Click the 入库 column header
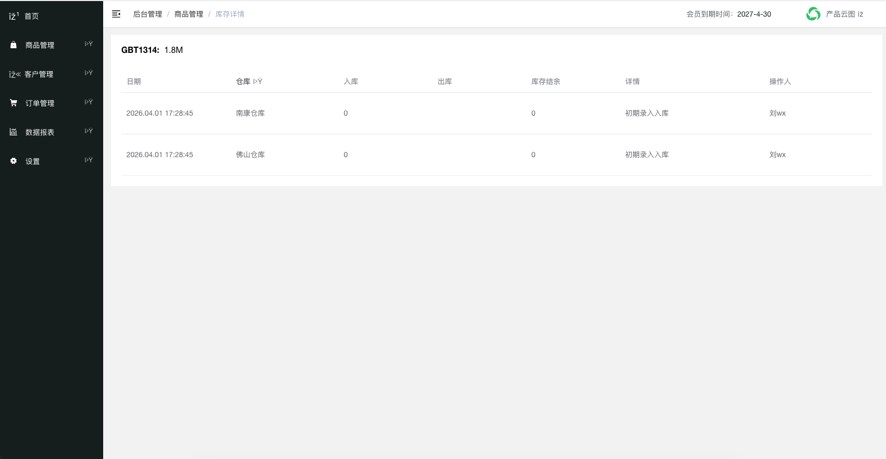This screenshot has height=459, width=886. pyautogui.click(x=351, y=81)
